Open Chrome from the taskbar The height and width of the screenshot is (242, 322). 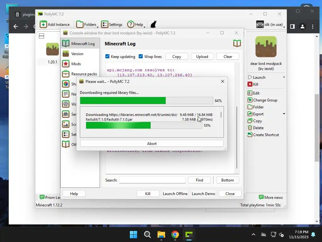pos(175,234)
